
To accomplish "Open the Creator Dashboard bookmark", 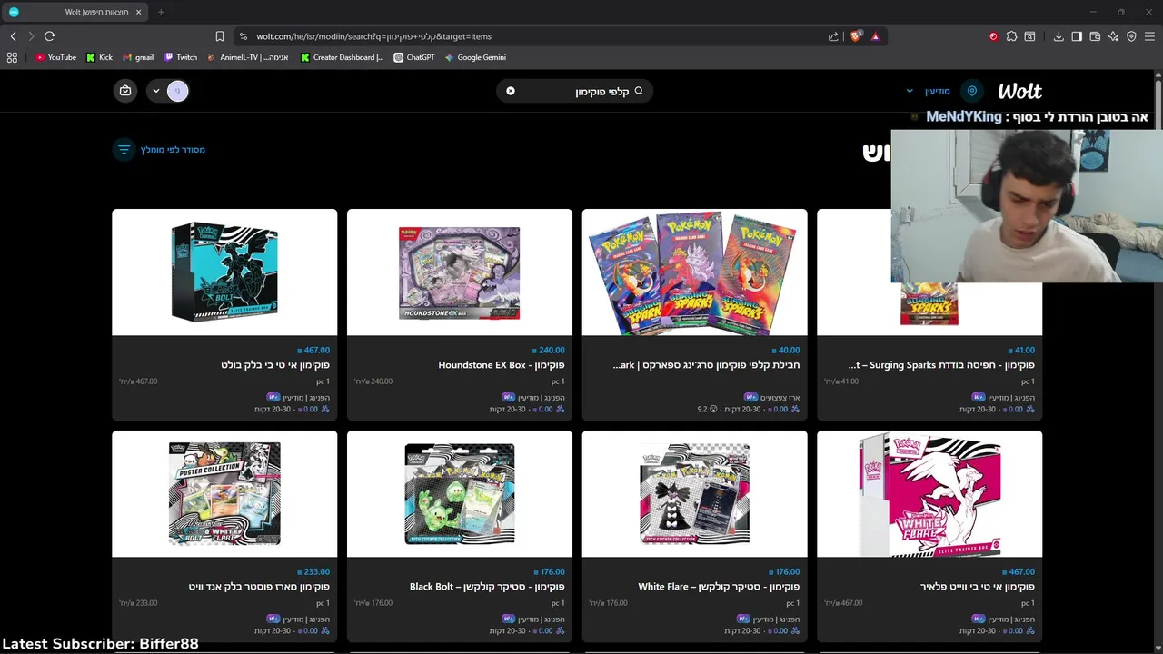I will pos(342,57).
